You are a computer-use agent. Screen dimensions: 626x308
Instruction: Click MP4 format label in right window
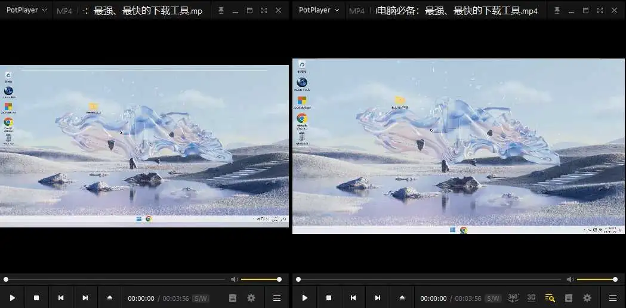click(x=356, y=11)
